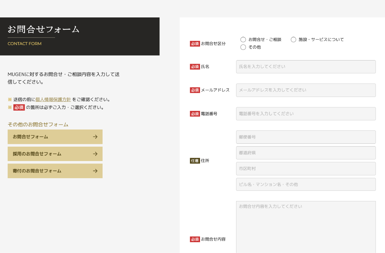Click the 氏名 name input field
The height and width of the screenshot is (253, 385).
(306, 67)
